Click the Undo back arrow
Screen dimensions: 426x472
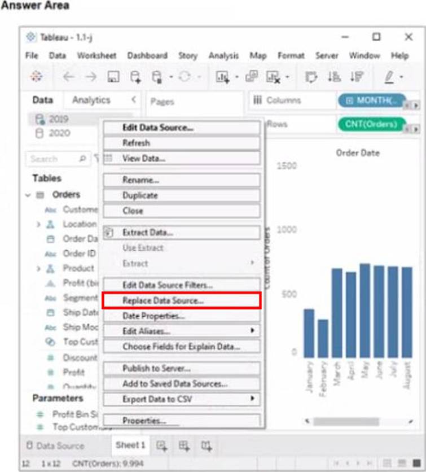click(x=69, y=77)
